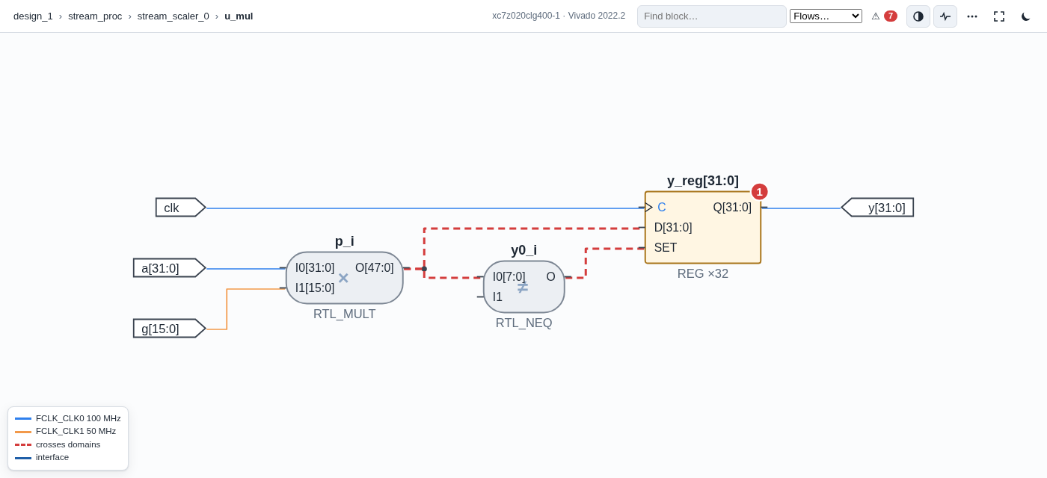The height and width of the screenshot is (478, 1047).
Task: Select the y_reg[31:0] register block
Action: click(x=703, y=227)
